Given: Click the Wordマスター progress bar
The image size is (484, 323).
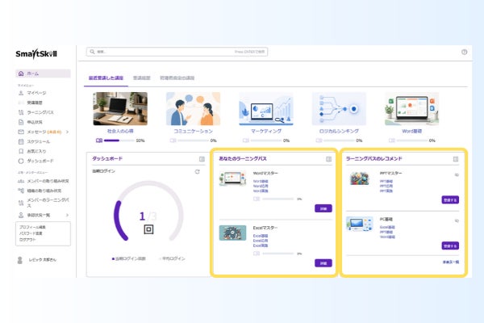Looking at the screenshot, I should pos(277,199).
